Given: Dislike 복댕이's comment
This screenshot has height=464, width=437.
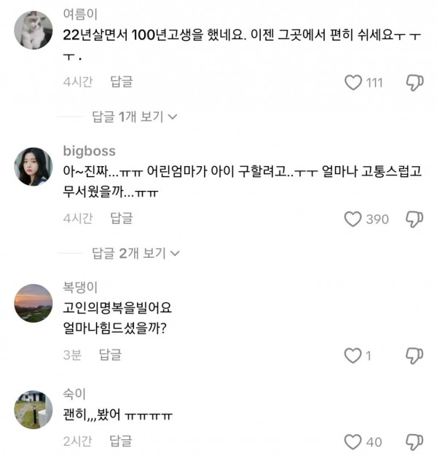Looking at the screenshot, I should coord(414,355).
